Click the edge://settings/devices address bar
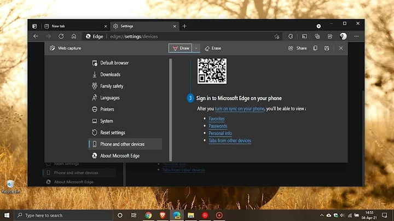This screenshot has width=394, height=221. [x=182, y=37]
